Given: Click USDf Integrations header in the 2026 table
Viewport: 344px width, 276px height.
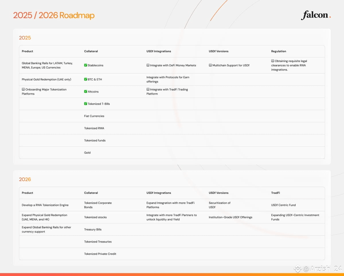Looking at the screenshot, I should tap(159, 193).
